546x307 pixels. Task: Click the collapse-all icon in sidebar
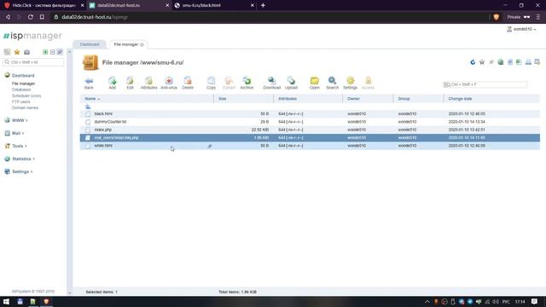pos(53,52)
